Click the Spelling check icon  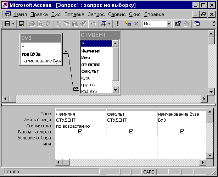pos(48,24)
